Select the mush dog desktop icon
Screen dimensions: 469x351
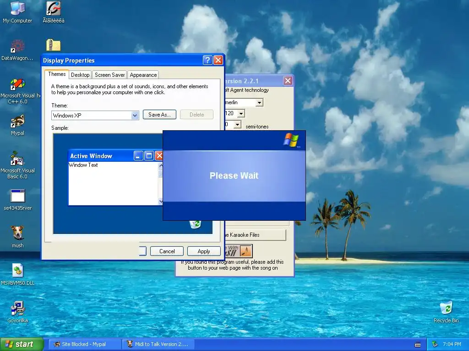[x=17, y=237]
